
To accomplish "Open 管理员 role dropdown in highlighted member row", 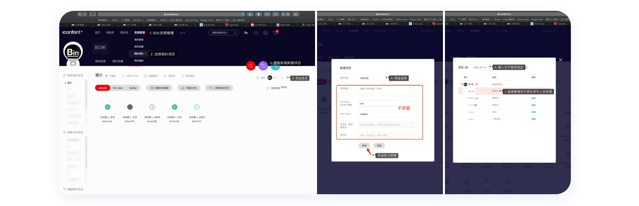I will (496, 91).
